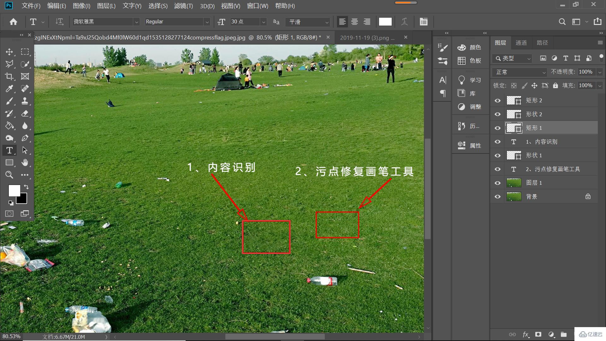
Task: Select the Polygonal Lasso tool
Action: tap(9, 64)
